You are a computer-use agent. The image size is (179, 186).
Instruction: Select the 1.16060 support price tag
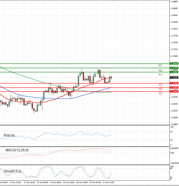click(174, 88)
